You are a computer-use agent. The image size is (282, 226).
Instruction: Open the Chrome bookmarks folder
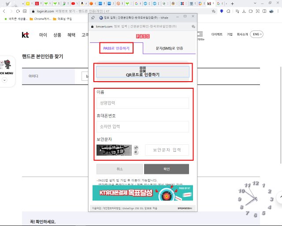[41, 19]
